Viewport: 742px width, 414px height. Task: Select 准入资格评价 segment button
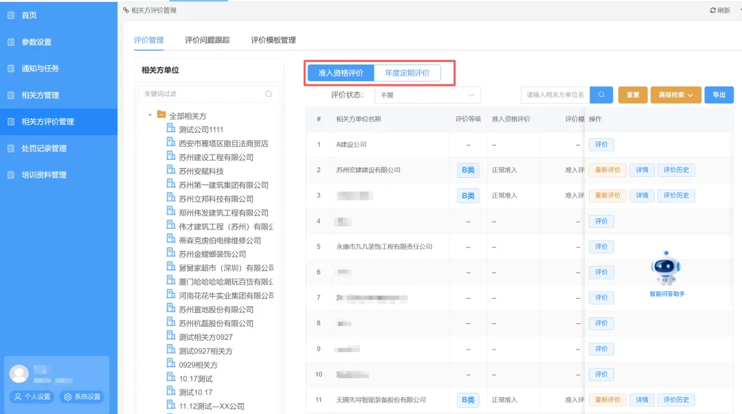pos(341,73)
